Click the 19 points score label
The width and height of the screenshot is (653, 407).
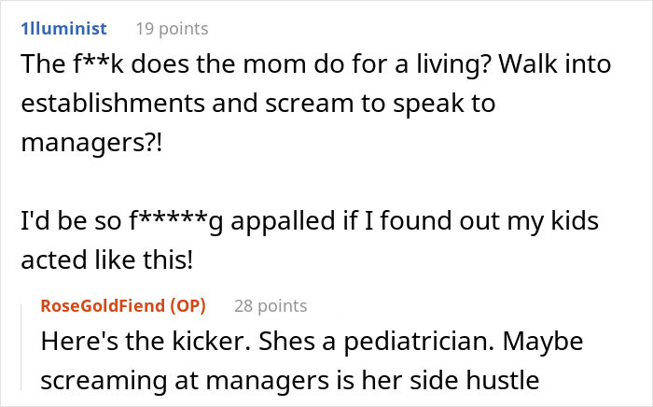(x=172, y=29)
